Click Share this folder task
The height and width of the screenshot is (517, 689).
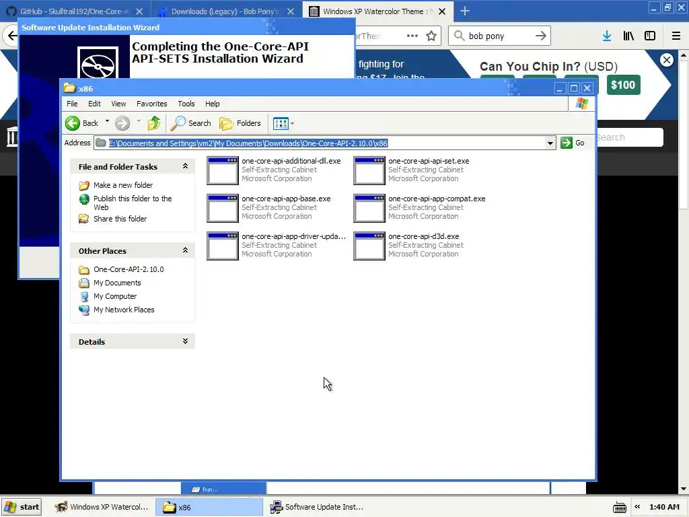coord(120,219)
